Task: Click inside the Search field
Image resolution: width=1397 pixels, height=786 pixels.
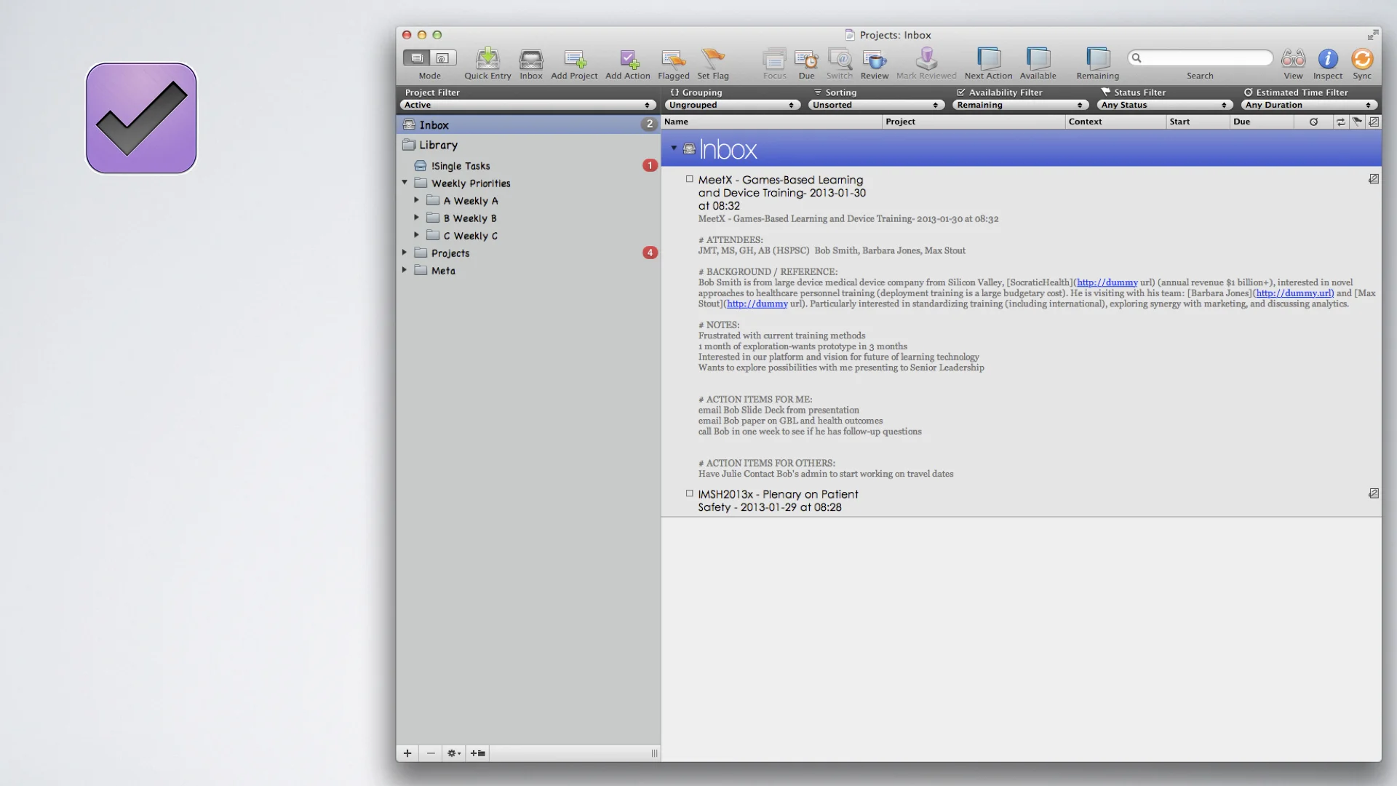Action: [x=1200, y=57]
